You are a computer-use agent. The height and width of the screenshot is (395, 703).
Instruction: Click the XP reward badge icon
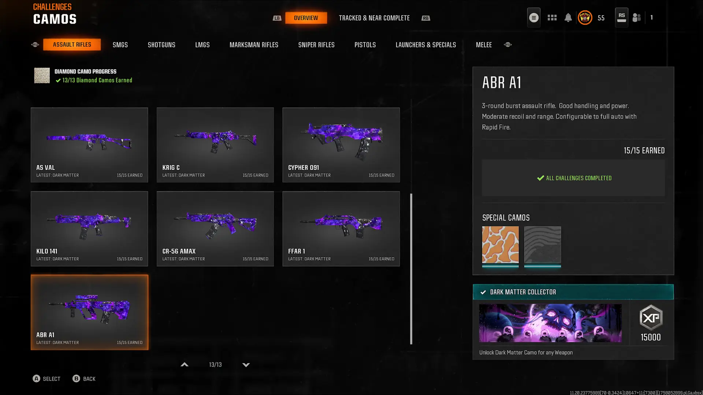pos(651,317)
